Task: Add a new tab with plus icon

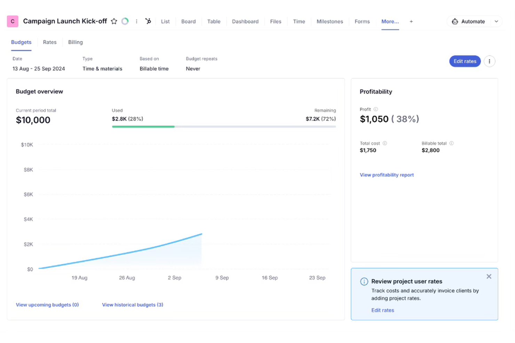Action: coord(411,22)
